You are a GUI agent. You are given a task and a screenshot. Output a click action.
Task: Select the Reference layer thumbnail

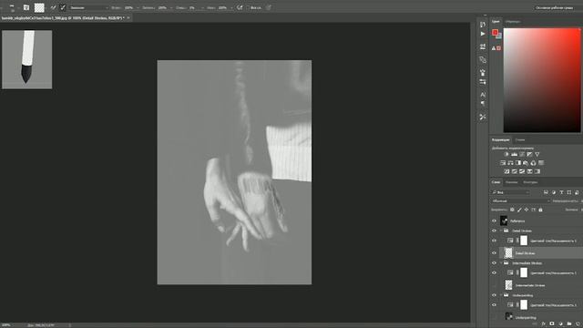504,220
